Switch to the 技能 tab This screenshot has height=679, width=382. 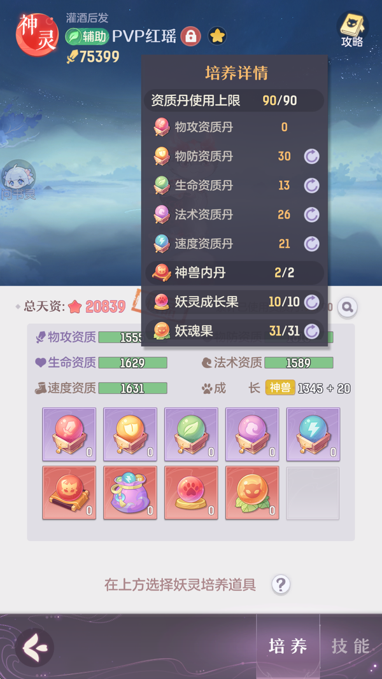[351, 647]
